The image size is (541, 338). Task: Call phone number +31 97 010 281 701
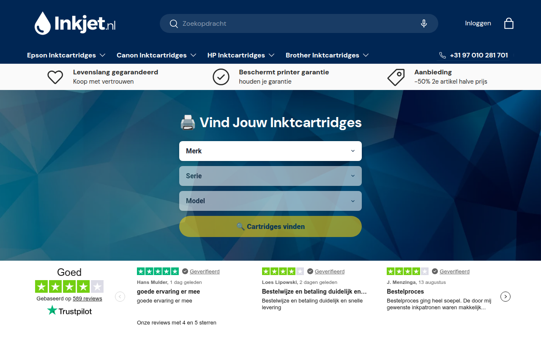[x=479, y=55]
